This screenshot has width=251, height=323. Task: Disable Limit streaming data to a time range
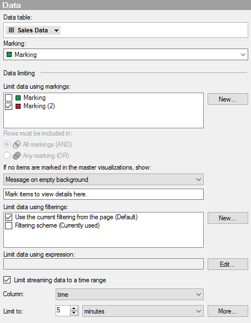tap(7, 280)
